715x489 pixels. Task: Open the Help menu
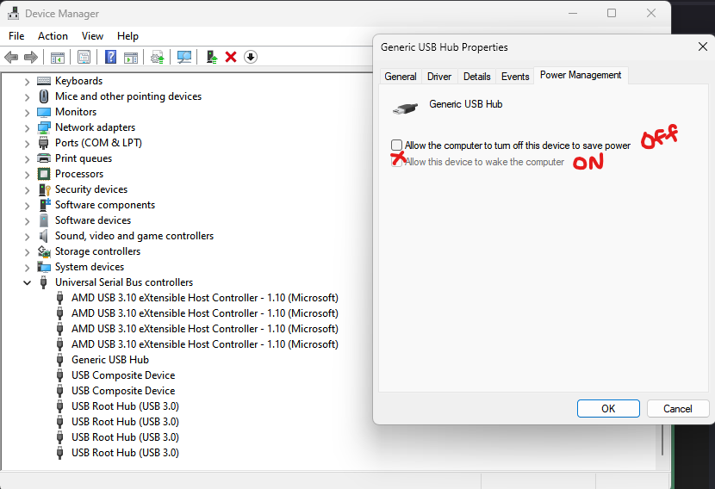[127, 36]
